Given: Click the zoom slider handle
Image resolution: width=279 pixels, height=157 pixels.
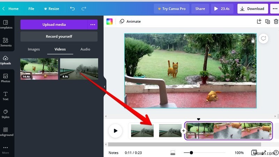Looking at the screenshot, I should (191, 152).
